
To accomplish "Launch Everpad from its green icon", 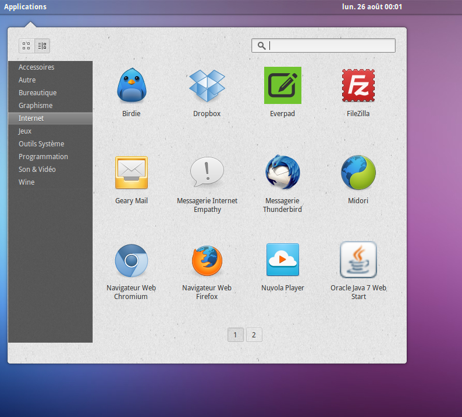I will pos(283,85).
